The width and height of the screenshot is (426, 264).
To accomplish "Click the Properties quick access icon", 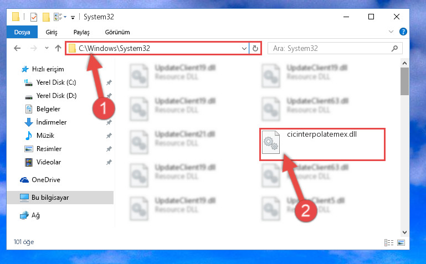I will [x=34, y=17].
